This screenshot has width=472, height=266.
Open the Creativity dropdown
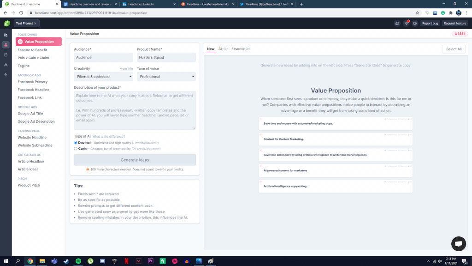pos(104,77)
